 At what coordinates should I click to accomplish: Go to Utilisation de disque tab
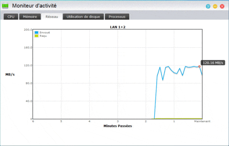(x=83, y=17)
